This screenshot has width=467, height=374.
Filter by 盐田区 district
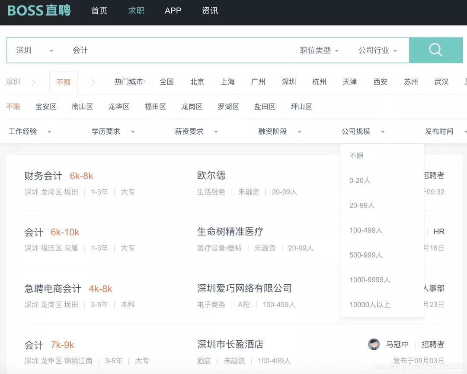(x=265, y=107)
